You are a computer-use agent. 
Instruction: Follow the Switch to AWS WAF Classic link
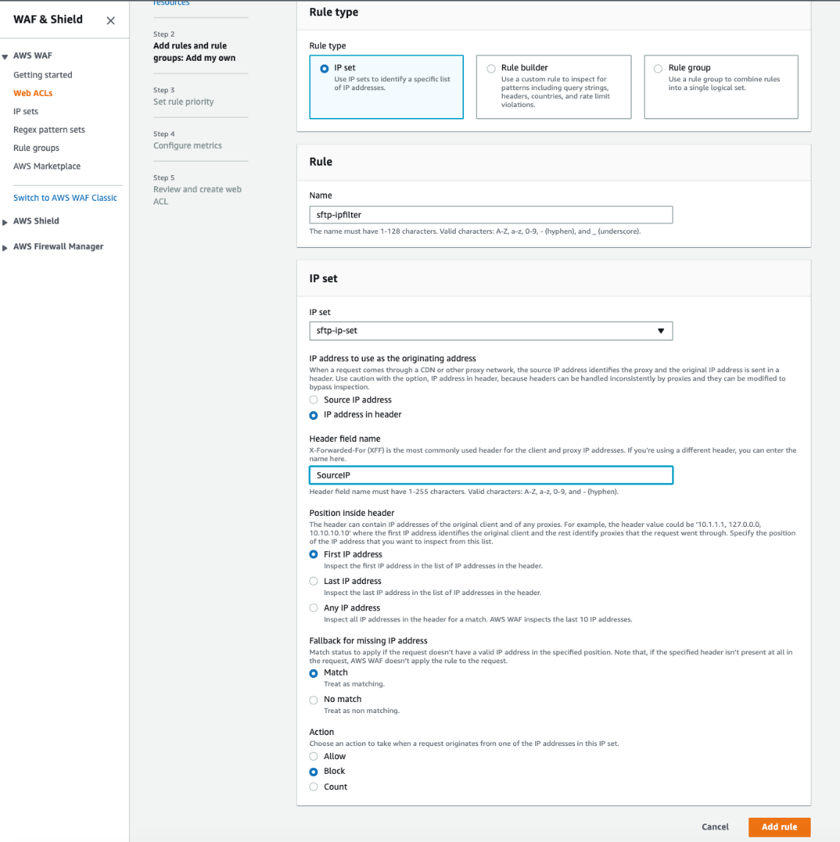[x=65, y=197]
